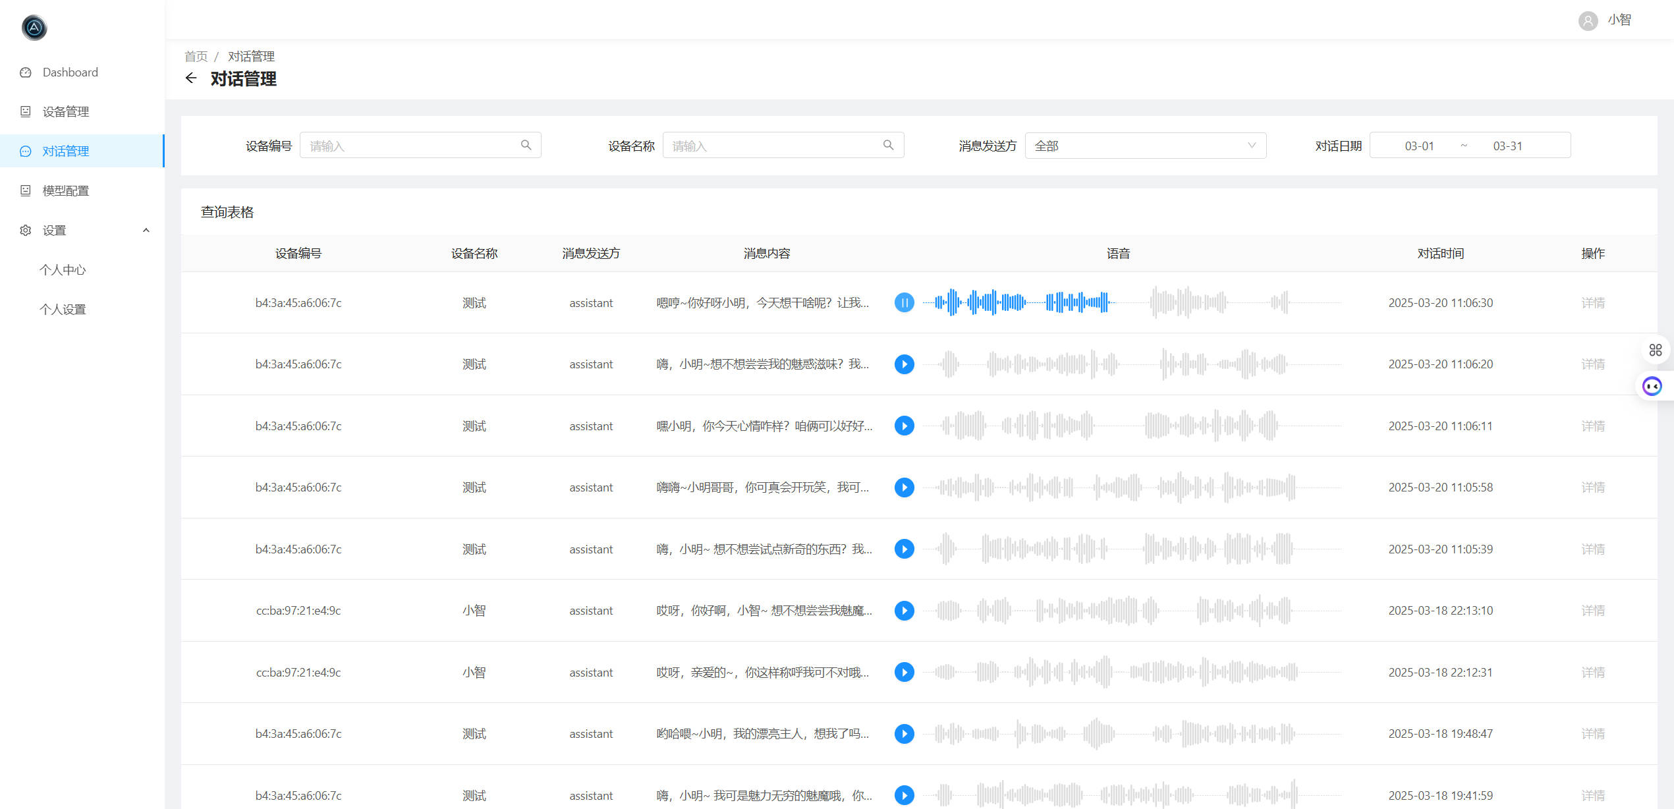Screen dimensions: 1674x809
Task: Click search icon in 设备编号 field
Action: tap(526, 145)
